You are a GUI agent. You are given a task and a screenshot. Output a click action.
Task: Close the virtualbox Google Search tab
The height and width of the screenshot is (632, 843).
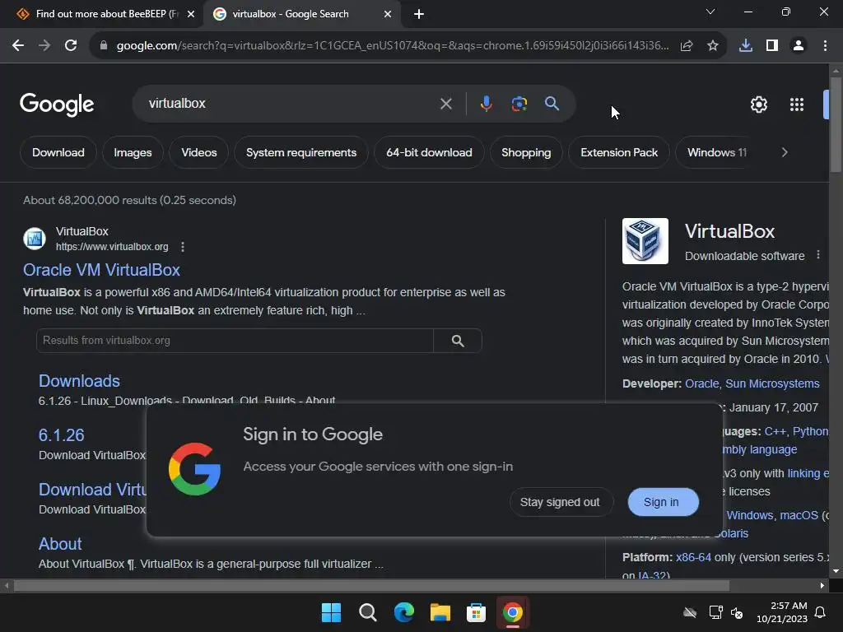pyautogui.click(x=388, y=14)
